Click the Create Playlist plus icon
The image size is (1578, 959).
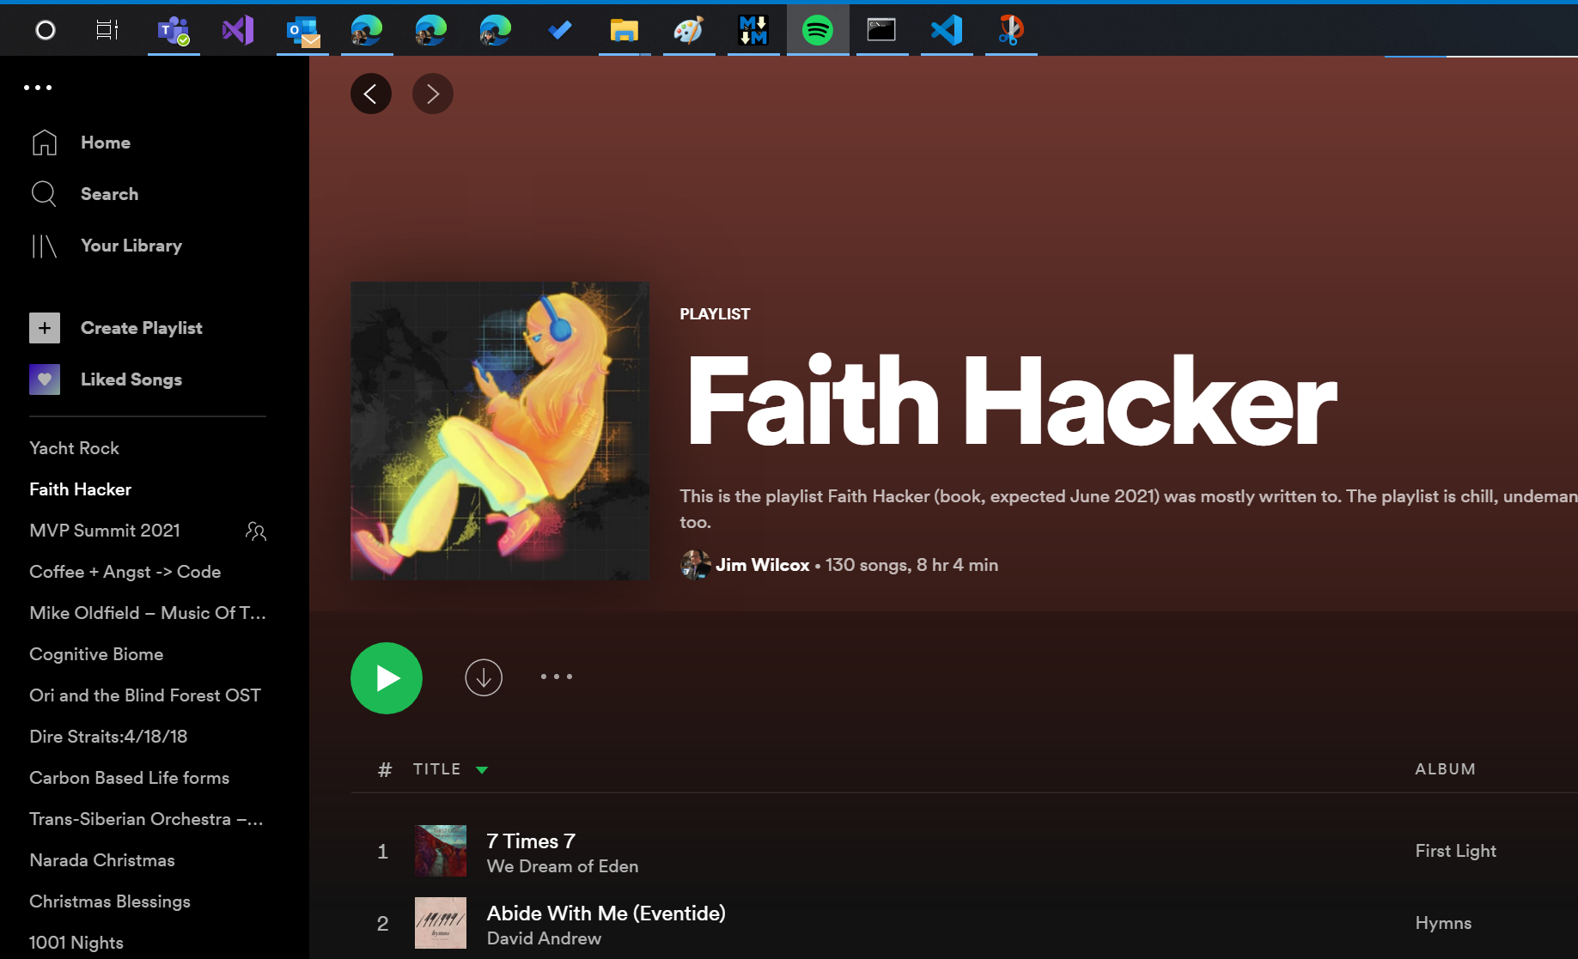(45, 328)
